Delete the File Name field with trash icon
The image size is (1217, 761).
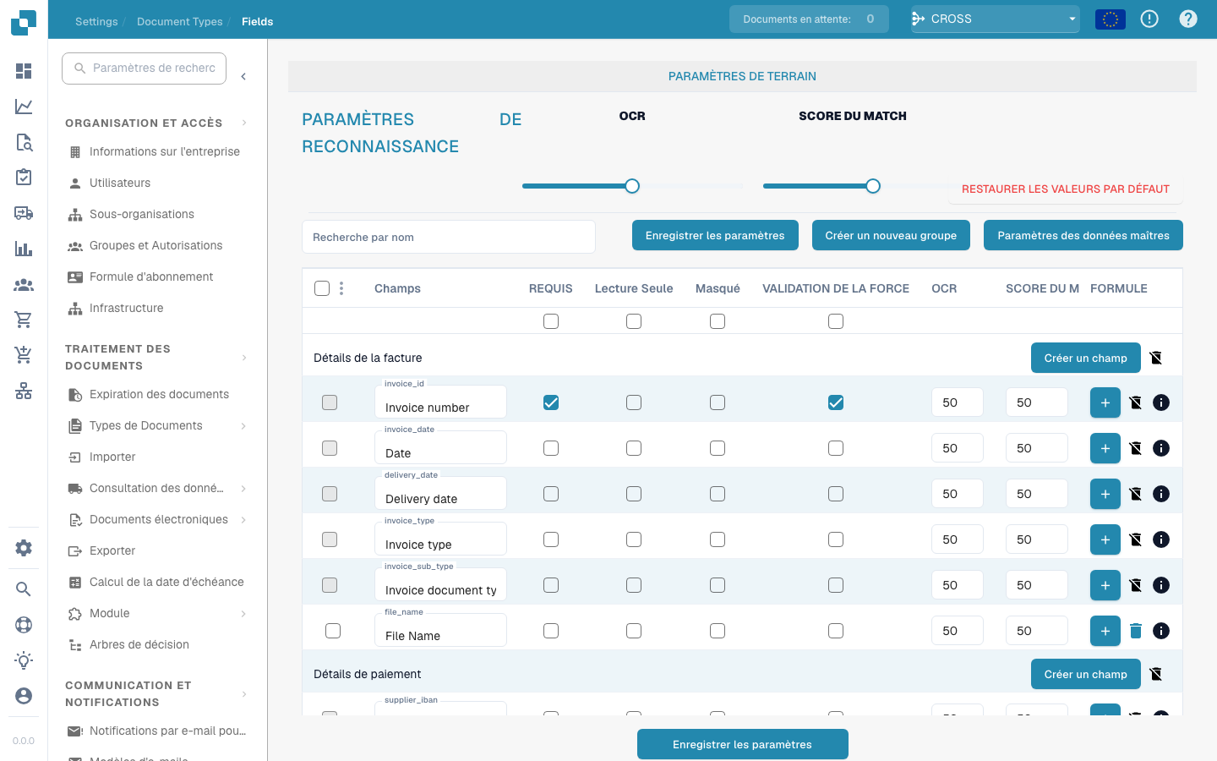coord(1136,631)
